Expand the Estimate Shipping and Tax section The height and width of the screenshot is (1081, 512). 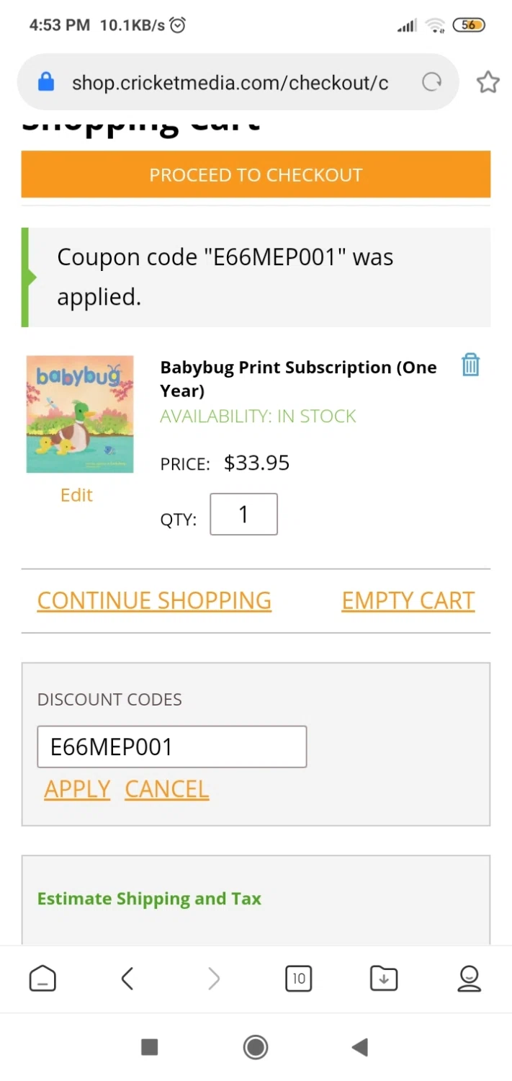149,899
